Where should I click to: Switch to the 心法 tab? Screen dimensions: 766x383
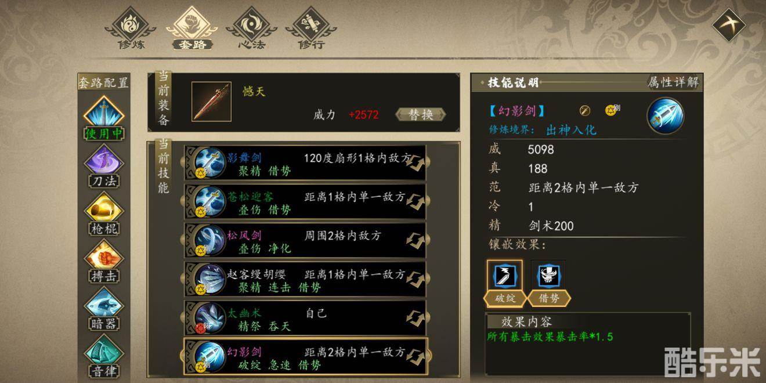(251, 29)
